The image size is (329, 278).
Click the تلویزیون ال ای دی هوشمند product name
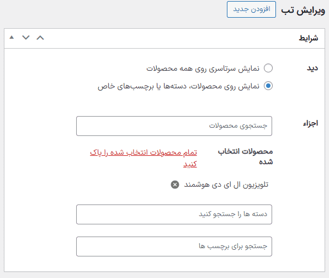pos(226,185)
